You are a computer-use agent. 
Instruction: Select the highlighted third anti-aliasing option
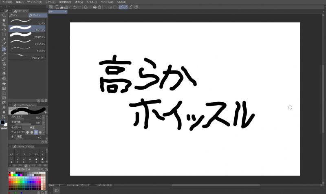coord(36,132)
